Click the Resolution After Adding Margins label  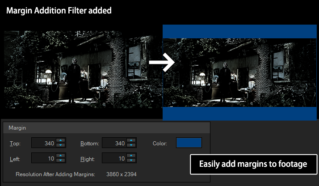pos(55,174)
